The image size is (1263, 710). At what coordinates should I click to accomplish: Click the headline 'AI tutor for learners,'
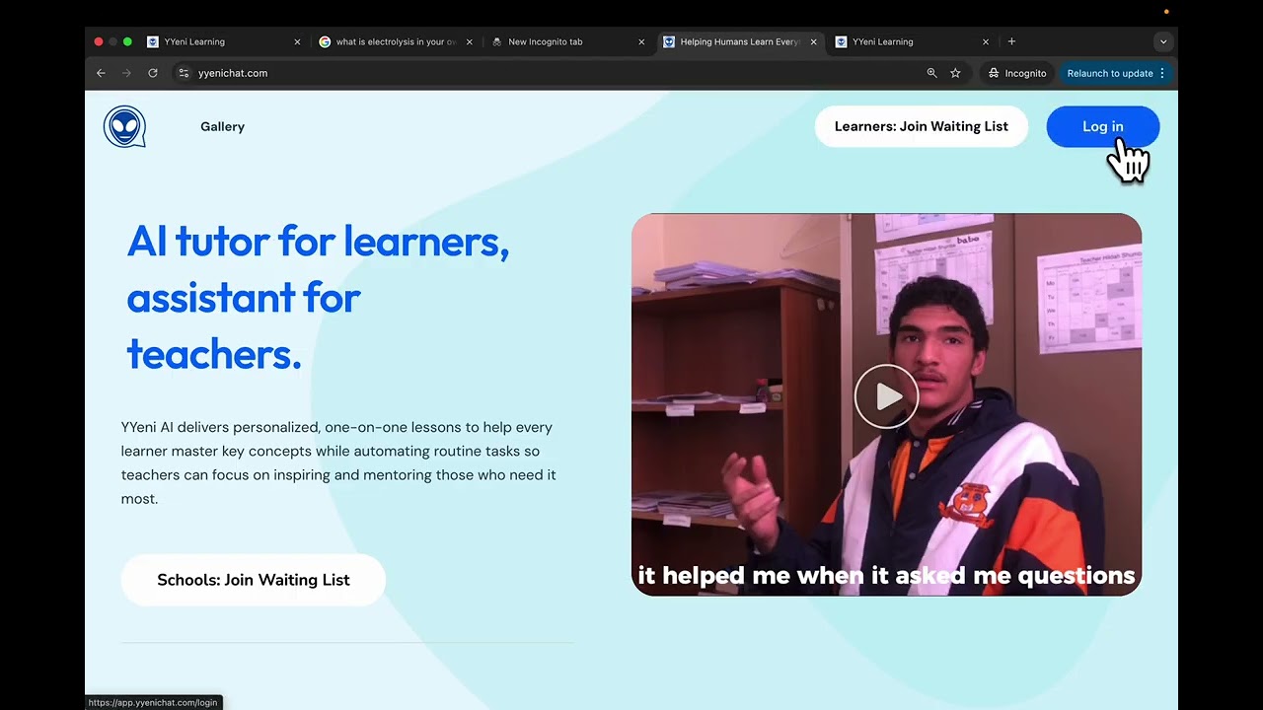pos(319,241)
